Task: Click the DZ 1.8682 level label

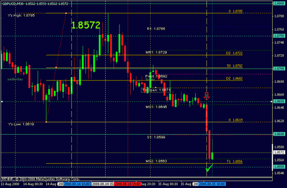Action: (234, 79)
